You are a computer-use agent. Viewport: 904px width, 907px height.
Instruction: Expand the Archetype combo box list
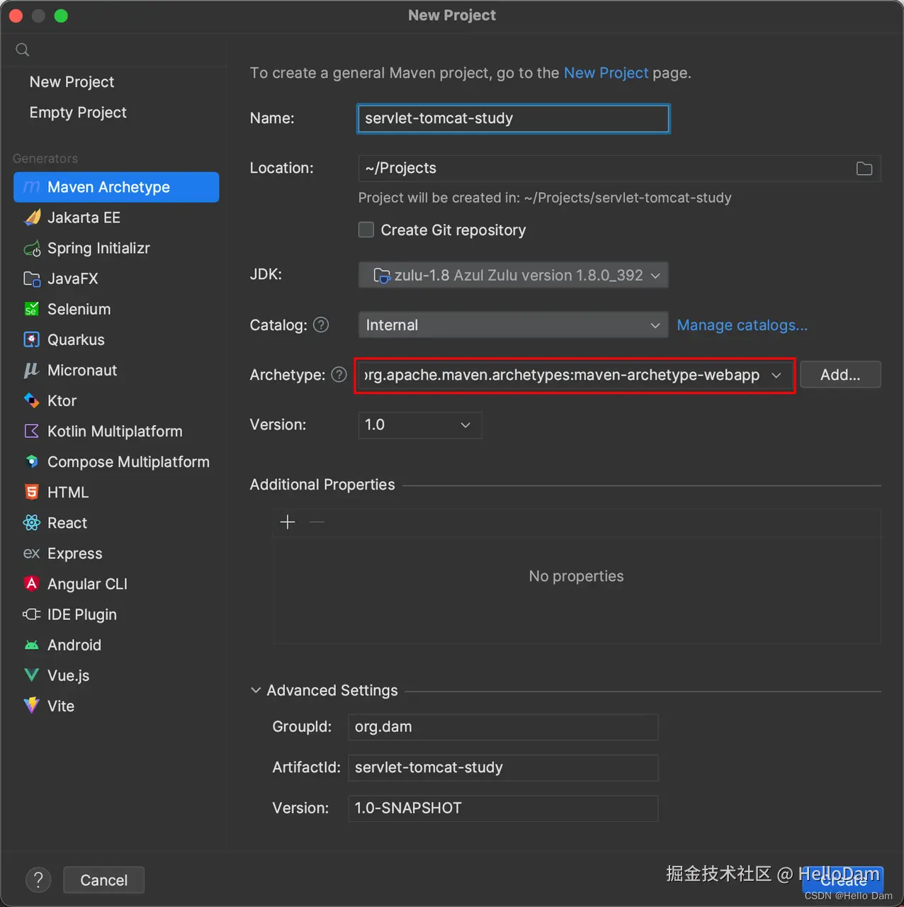[x=776, y=375]
